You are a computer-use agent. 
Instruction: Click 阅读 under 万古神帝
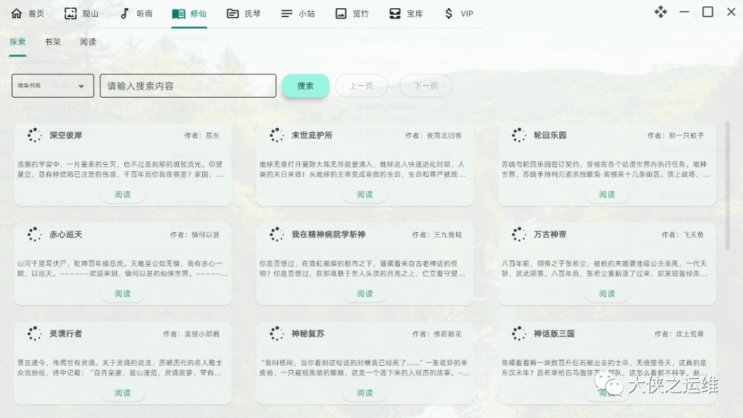coord(607,294)
